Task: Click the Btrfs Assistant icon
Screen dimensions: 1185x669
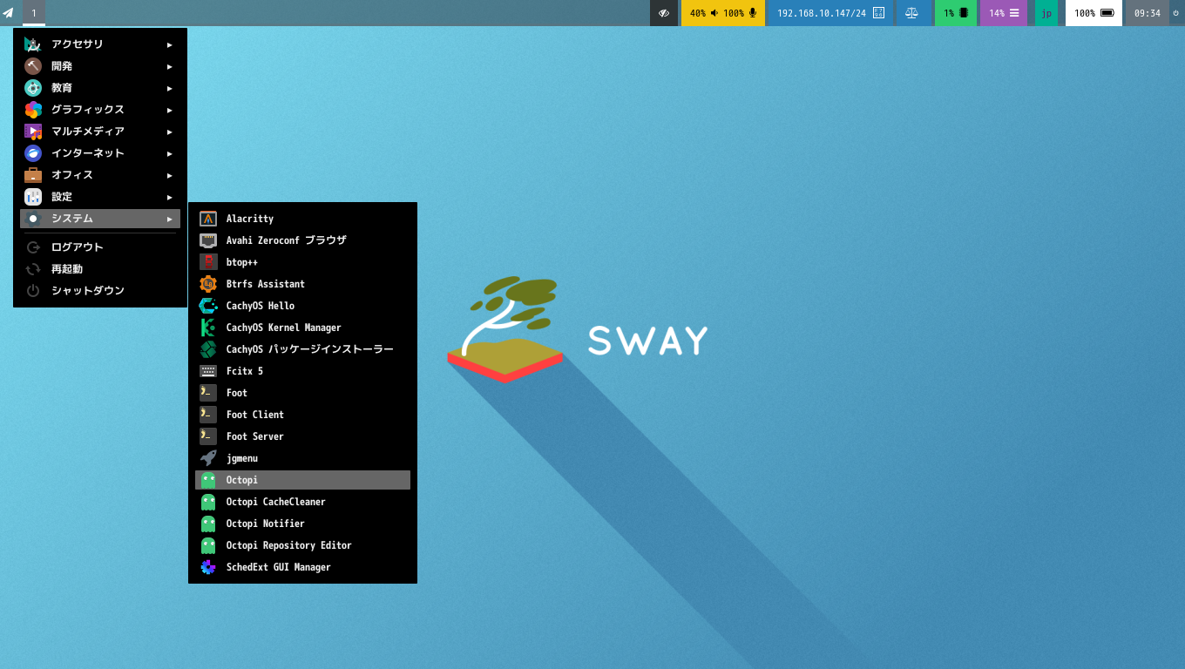Action: pos(208,284)
